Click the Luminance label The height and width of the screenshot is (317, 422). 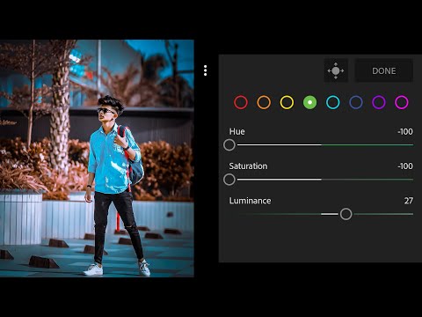coord(250,201)
